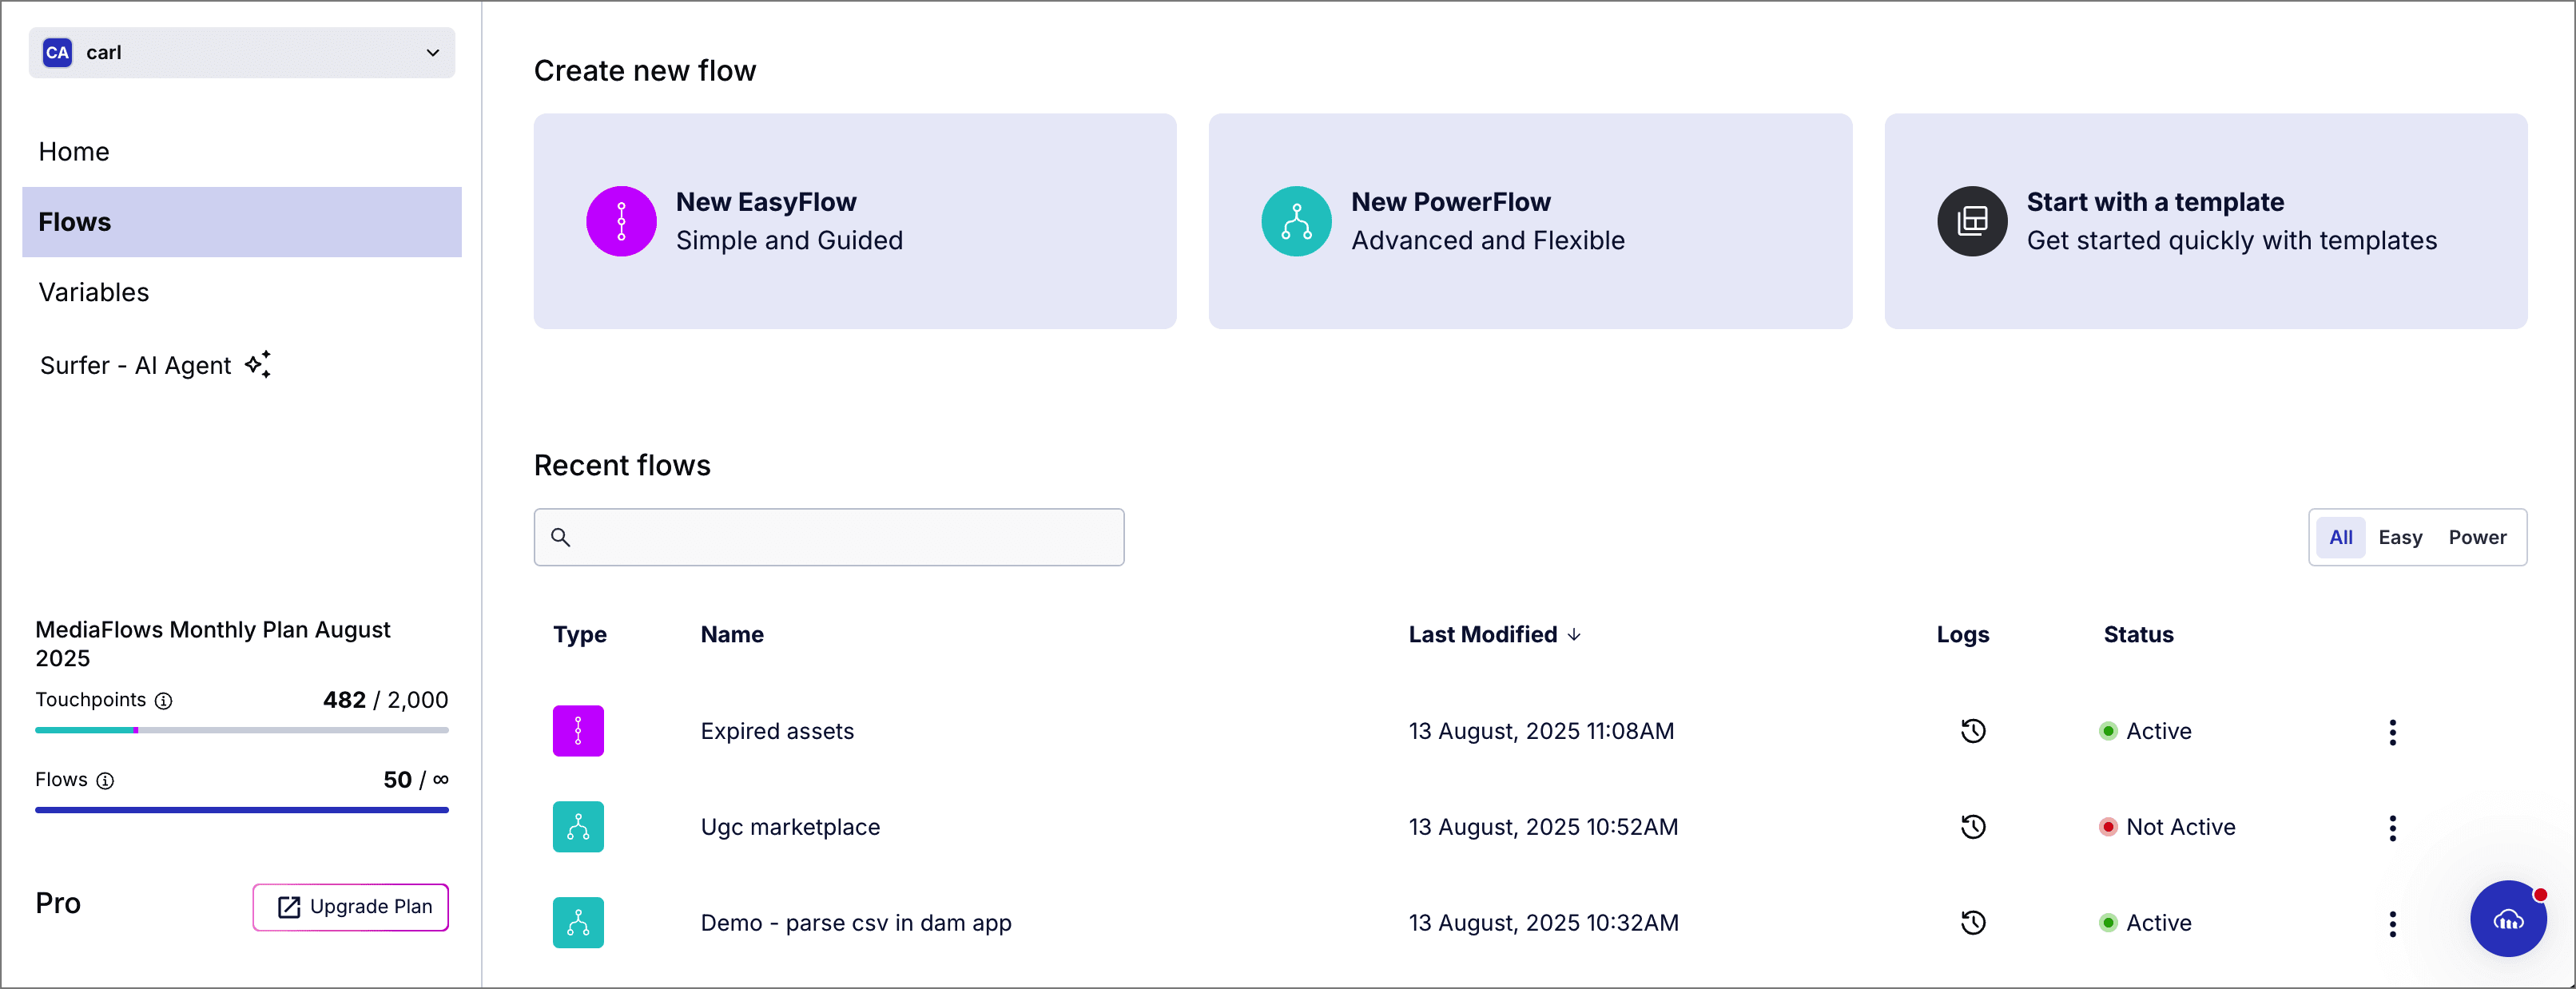Create a New PowerFlow
2576x989 pixels.
point(1529,221)
